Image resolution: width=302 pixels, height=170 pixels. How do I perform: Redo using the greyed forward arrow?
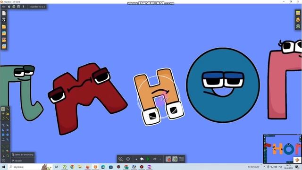pyautogui.click(x=155, y=159)
